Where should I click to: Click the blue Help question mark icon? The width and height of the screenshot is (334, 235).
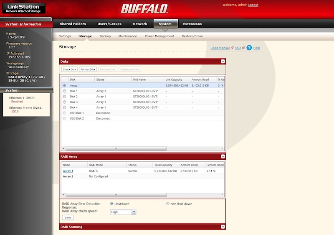coord(249,48)
